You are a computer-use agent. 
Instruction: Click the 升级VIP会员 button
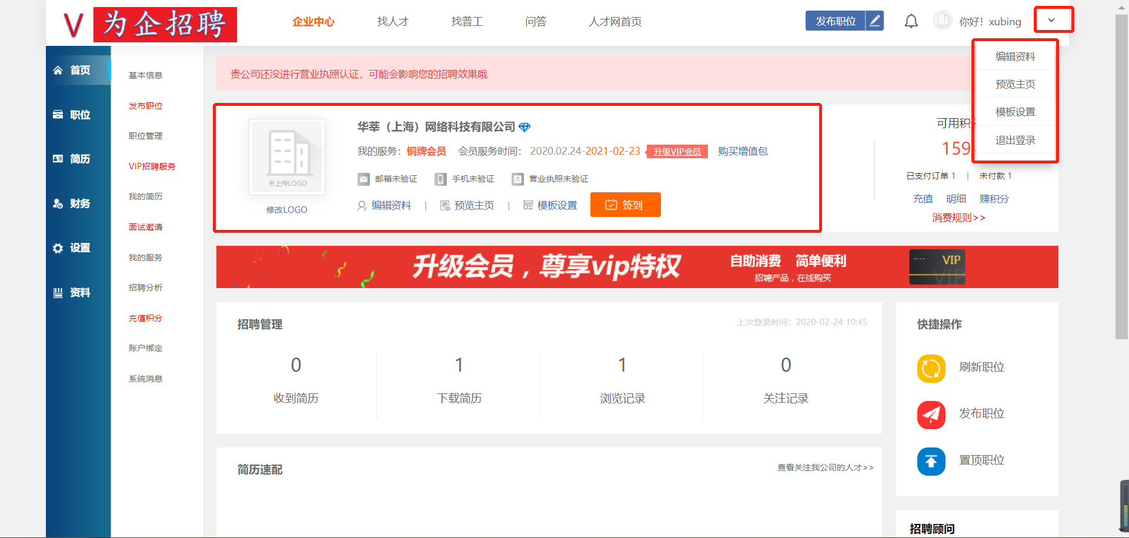[677, 152]
